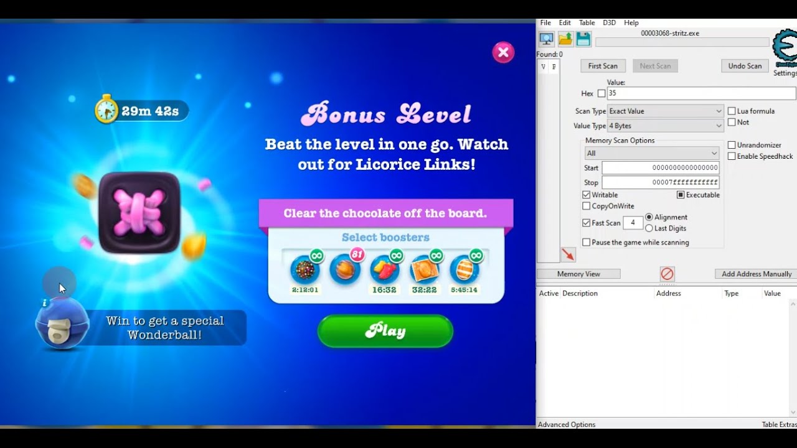Click the small info badge on Wonderball
Image resolution: width=797 pixels, height=448 pixels.
(44, 303)
